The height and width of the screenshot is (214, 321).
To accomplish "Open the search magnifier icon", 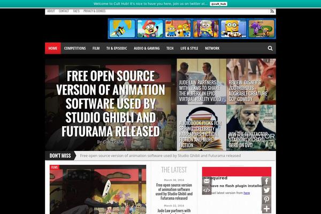I will 270,48.
